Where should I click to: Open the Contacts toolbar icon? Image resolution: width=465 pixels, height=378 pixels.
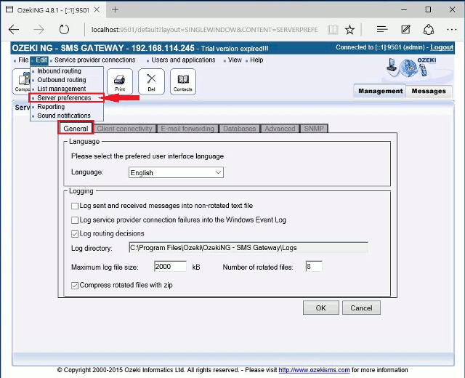click(183, 81)
